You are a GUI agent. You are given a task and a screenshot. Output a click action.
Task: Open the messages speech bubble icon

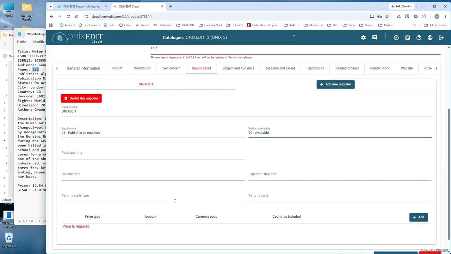(x=375, y=38)
